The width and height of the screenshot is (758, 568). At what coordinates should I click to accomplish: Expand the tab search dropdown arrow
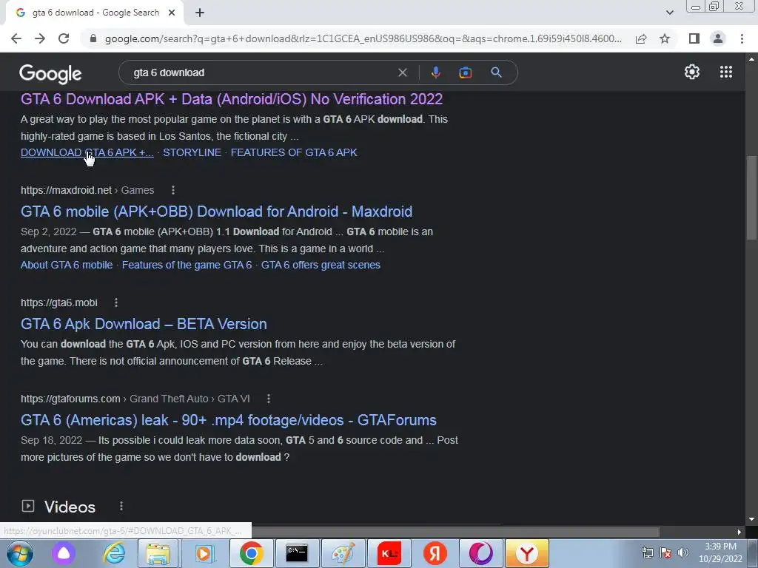(x=669, y=13)
